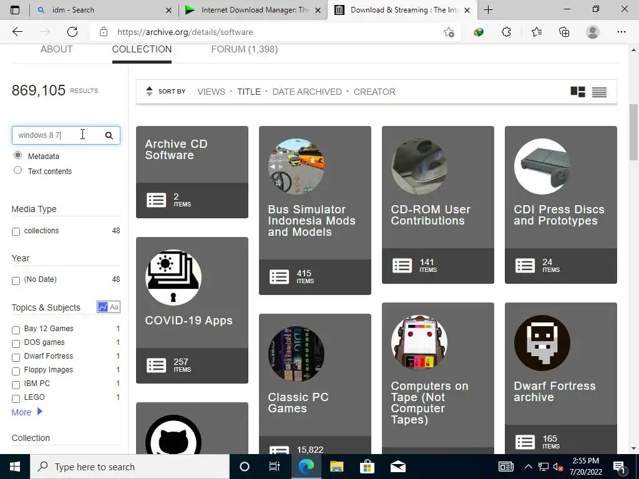
Task: Click the search magnifier icon in filter box
Action: pyautogui.click(x=109, y=135)
